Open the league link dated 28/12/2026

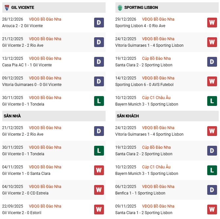pos(45,19)
